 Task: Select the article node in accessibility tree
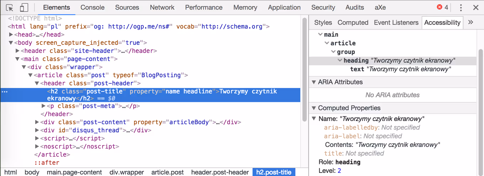point(343,43)
